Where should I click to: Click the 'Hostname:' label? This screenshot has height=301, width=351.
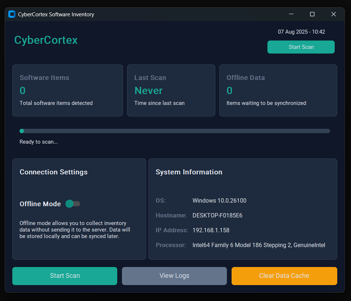click(171, 215)
